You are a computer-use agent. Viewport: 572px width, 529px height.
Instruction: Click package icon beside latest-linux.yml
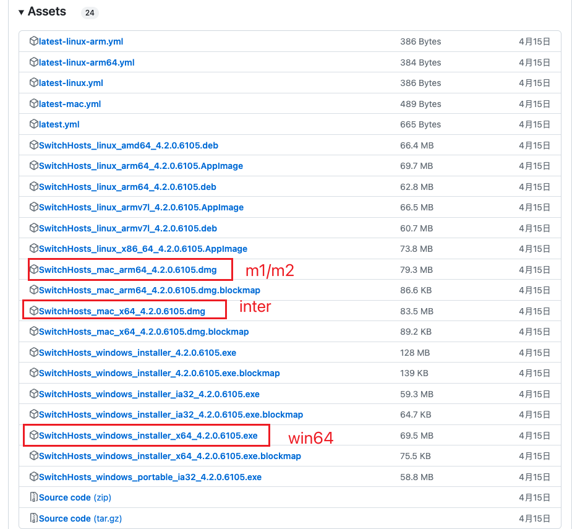coord(33,82)
